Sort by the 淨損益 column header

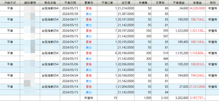point(197,3)
